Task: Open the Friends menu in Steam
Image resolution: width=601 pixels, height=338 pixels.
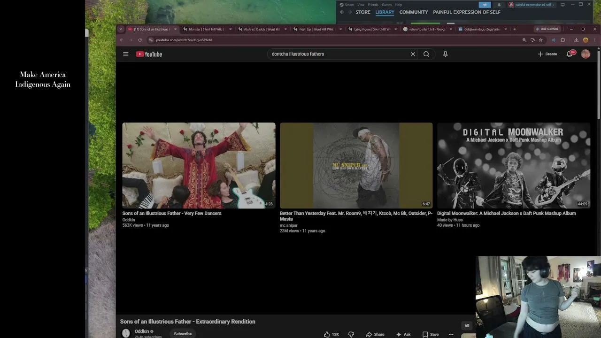Action: tap(373, 5)
